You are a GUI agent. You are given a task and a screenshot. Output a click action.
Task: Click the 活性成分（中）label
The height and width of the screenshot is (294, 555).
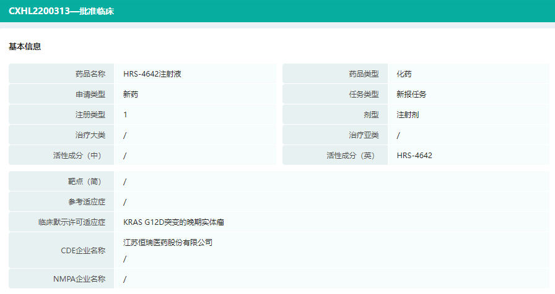[x=79, y=156]
